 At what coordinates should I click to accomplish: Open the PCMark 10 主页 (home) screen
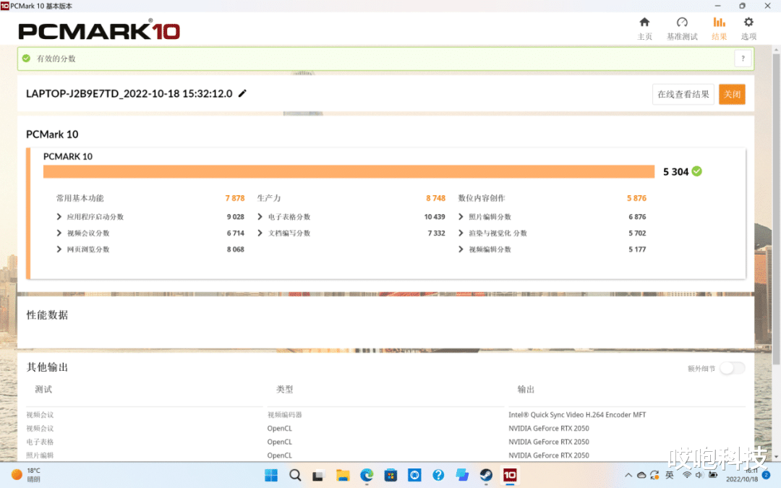[645, 27]
